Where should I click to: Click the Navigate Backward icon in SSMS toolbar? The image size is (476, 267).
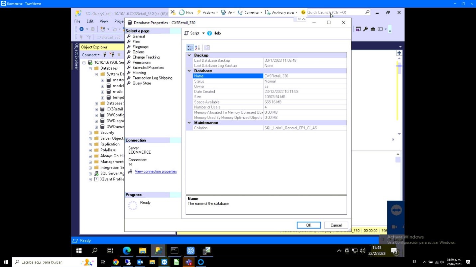(81, 29)
